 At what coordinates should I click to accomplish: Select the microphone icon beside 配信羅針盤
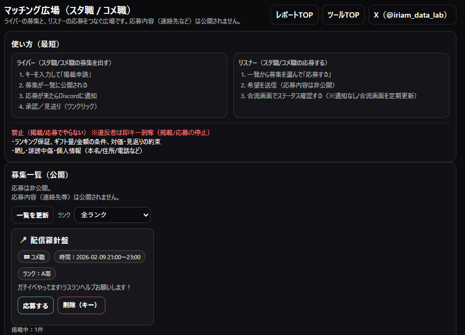click(22, 241)
